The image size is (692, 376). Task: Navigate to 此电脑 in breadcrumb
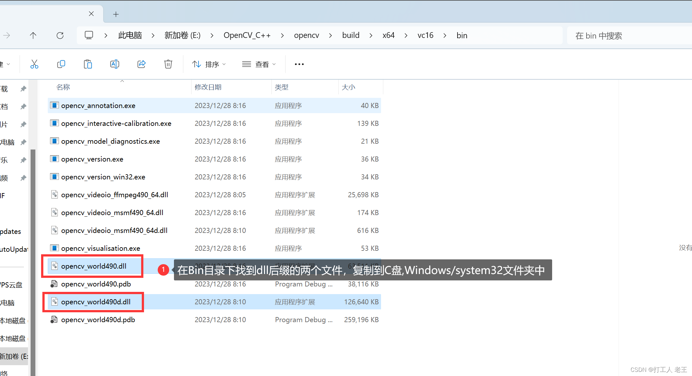(x=130, y=35)
